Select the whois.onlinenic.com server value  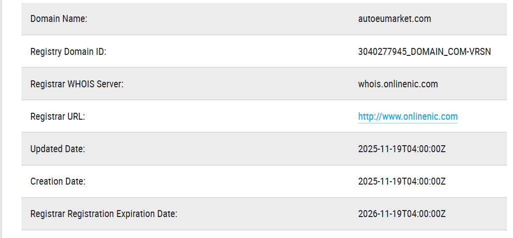click(398, 84)
